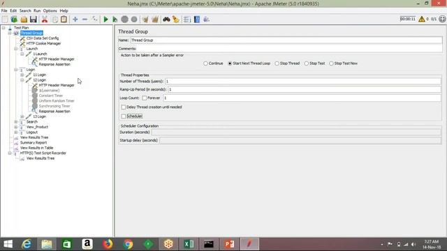Create a new test plan via toolbar
This screenshot has width=447, height=251.
5,20
